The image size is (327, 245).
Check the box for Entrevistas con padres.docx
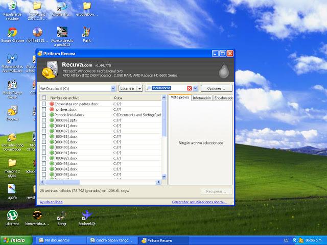pyautogui.click(x=44, y=104)
